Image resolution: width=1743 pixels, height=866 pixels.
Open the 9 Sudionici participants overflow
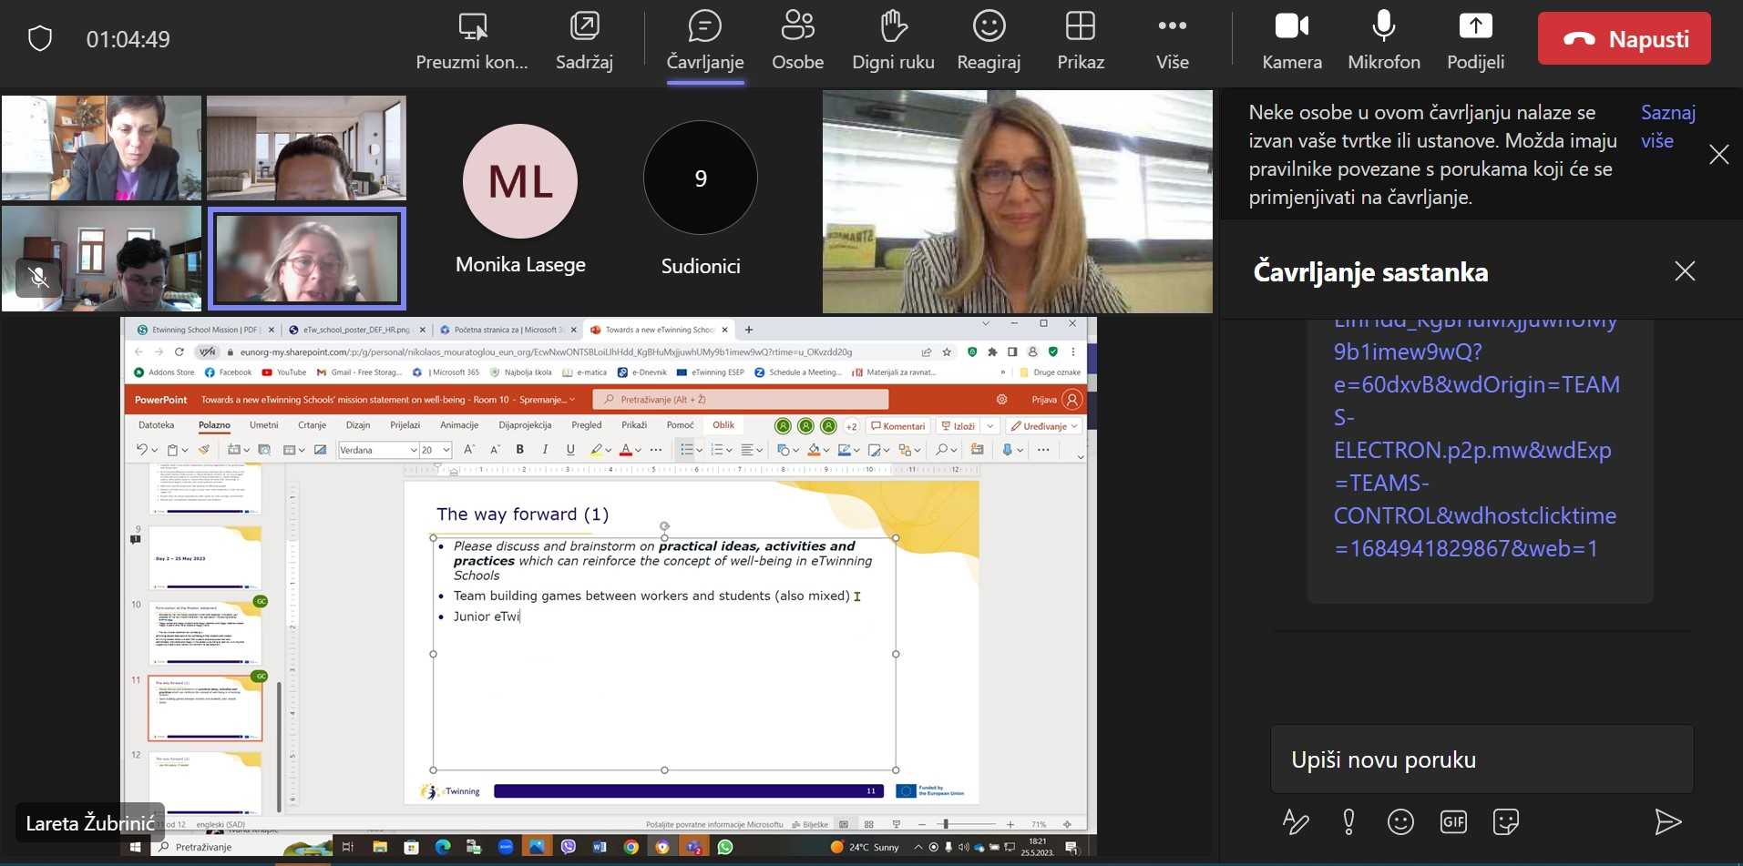[x=700, y=178]
